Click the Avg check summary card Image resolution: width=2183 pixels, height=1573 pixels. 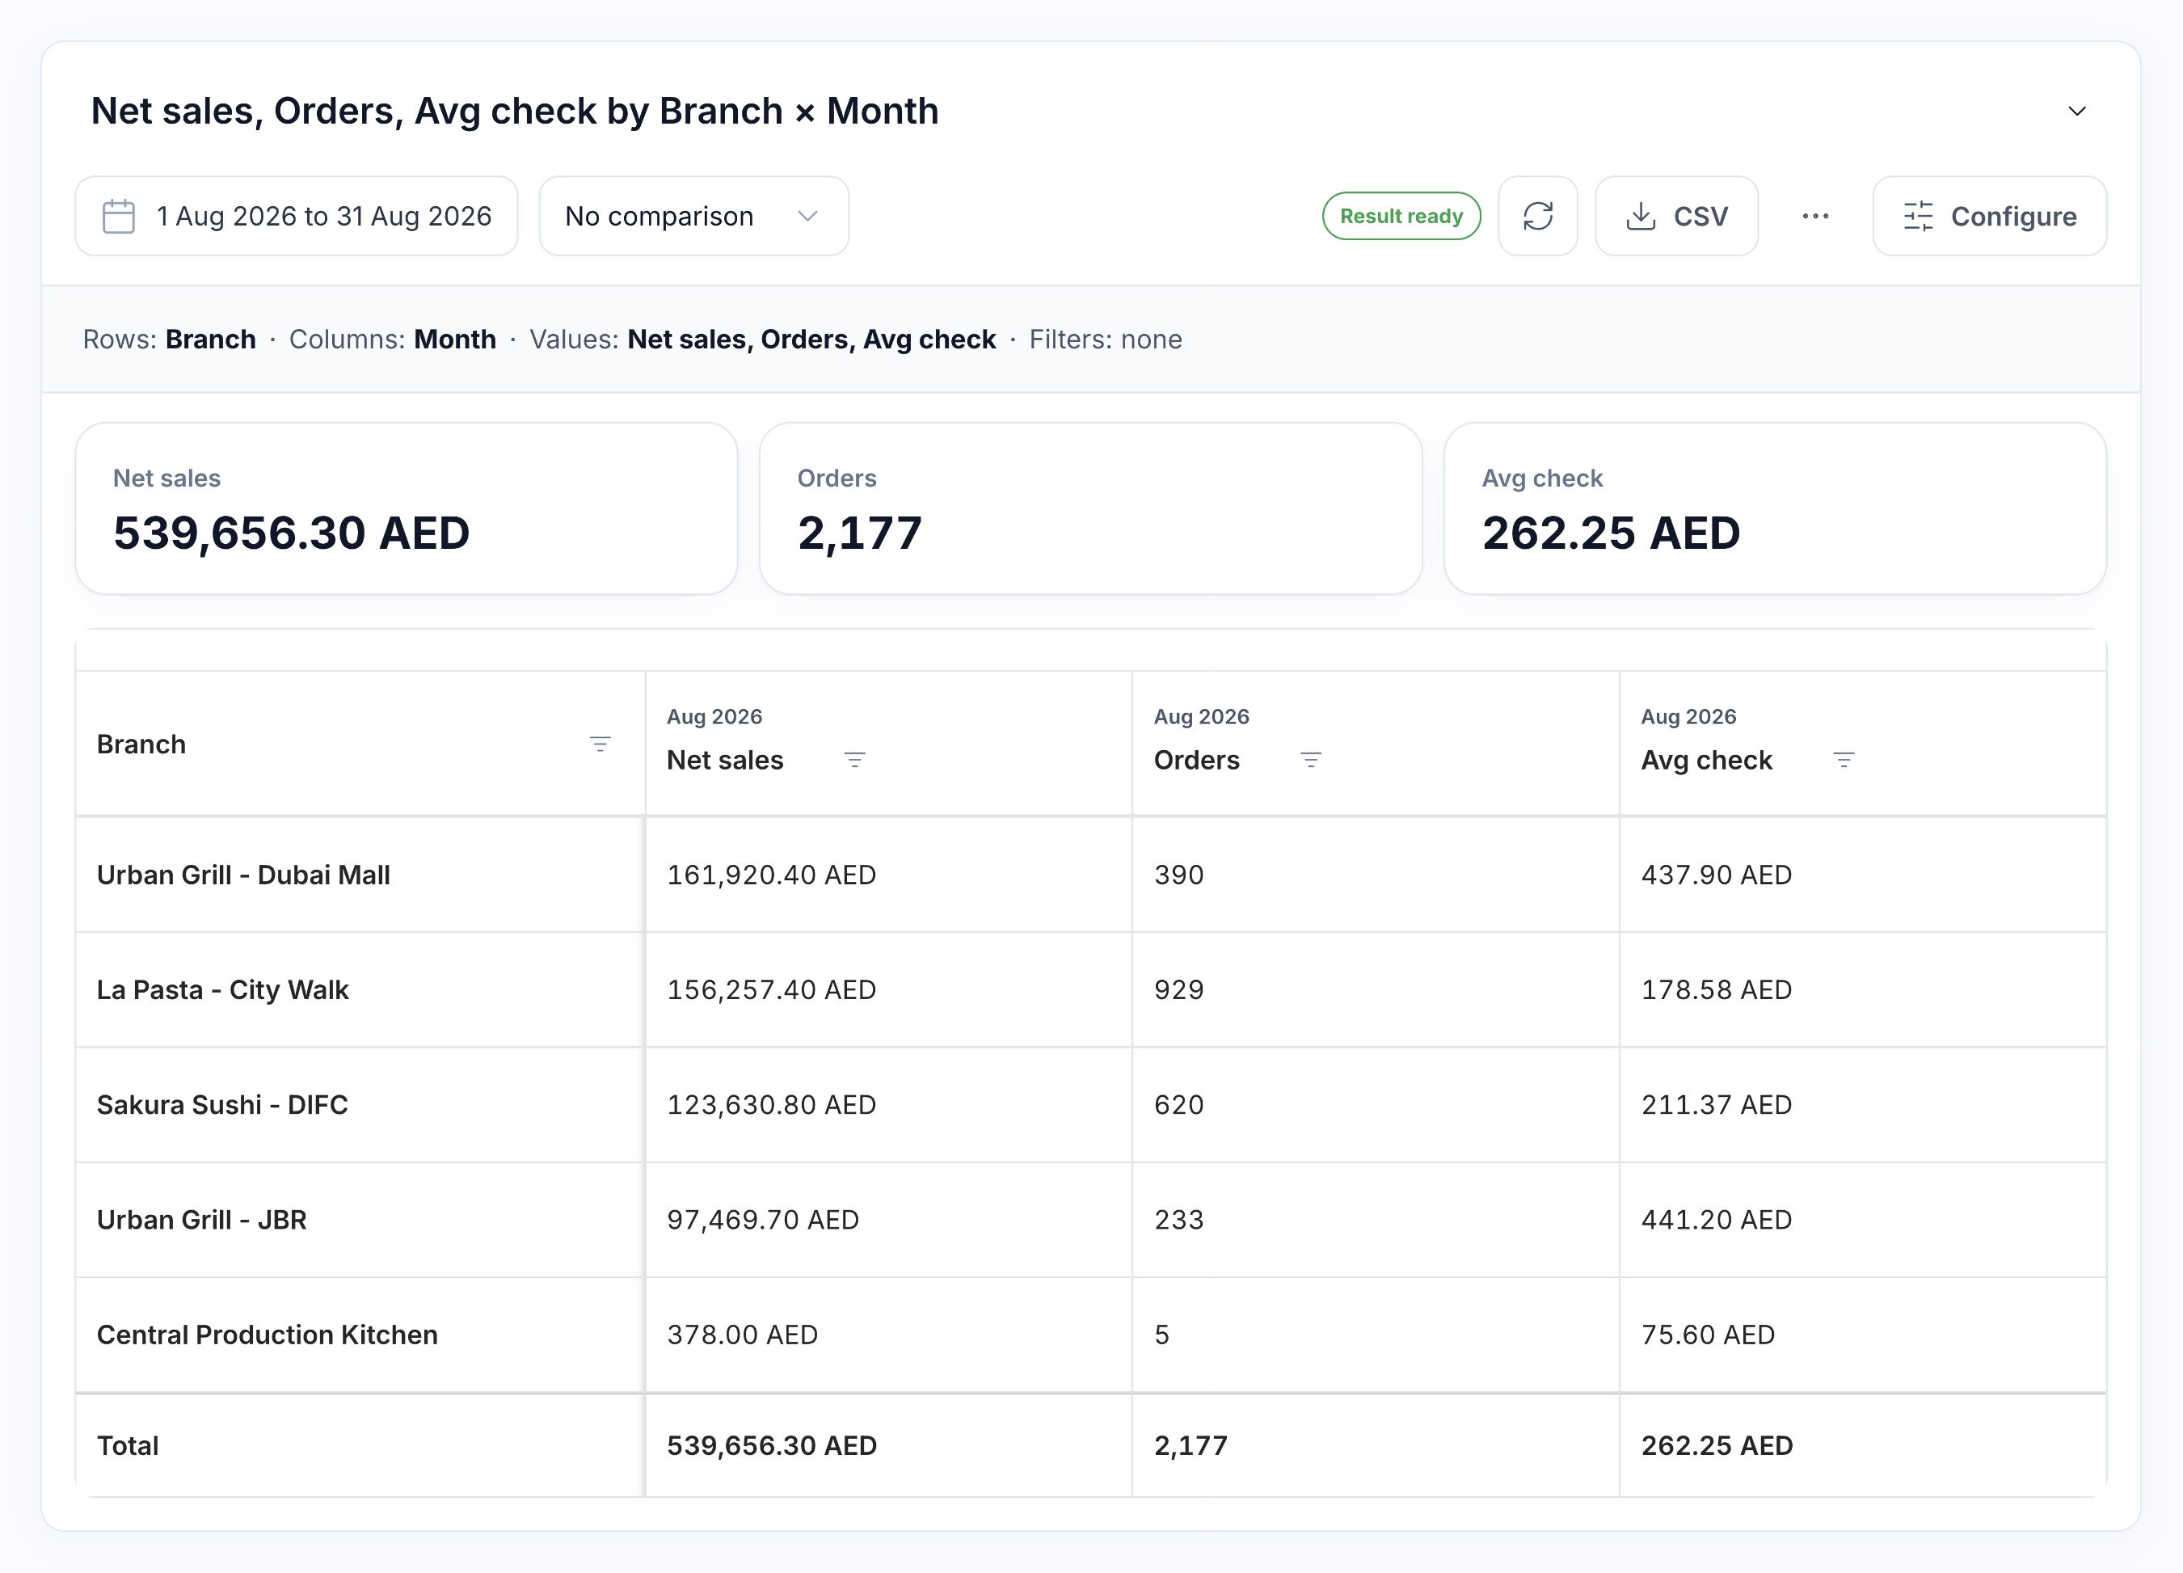1775,508
